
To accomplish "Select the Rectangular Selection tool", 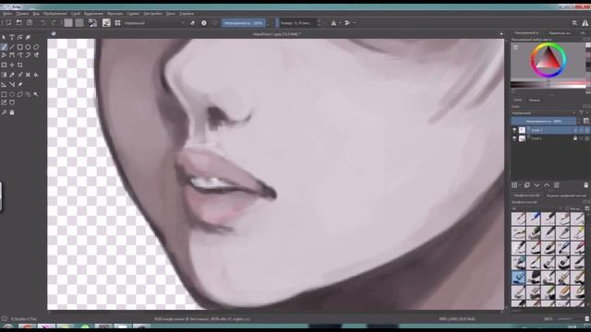I will click(x=4, y=94).
